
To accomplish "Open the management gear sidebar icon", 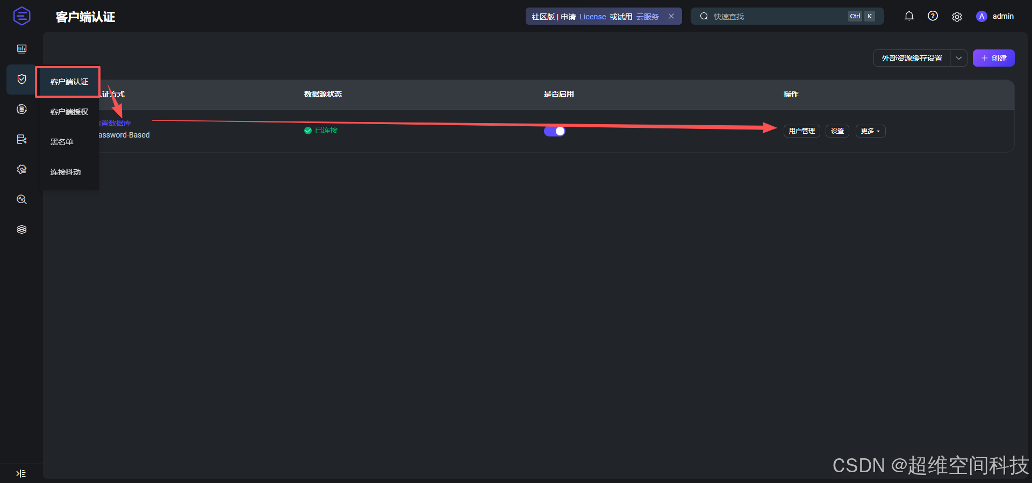I will pos(21,169).
